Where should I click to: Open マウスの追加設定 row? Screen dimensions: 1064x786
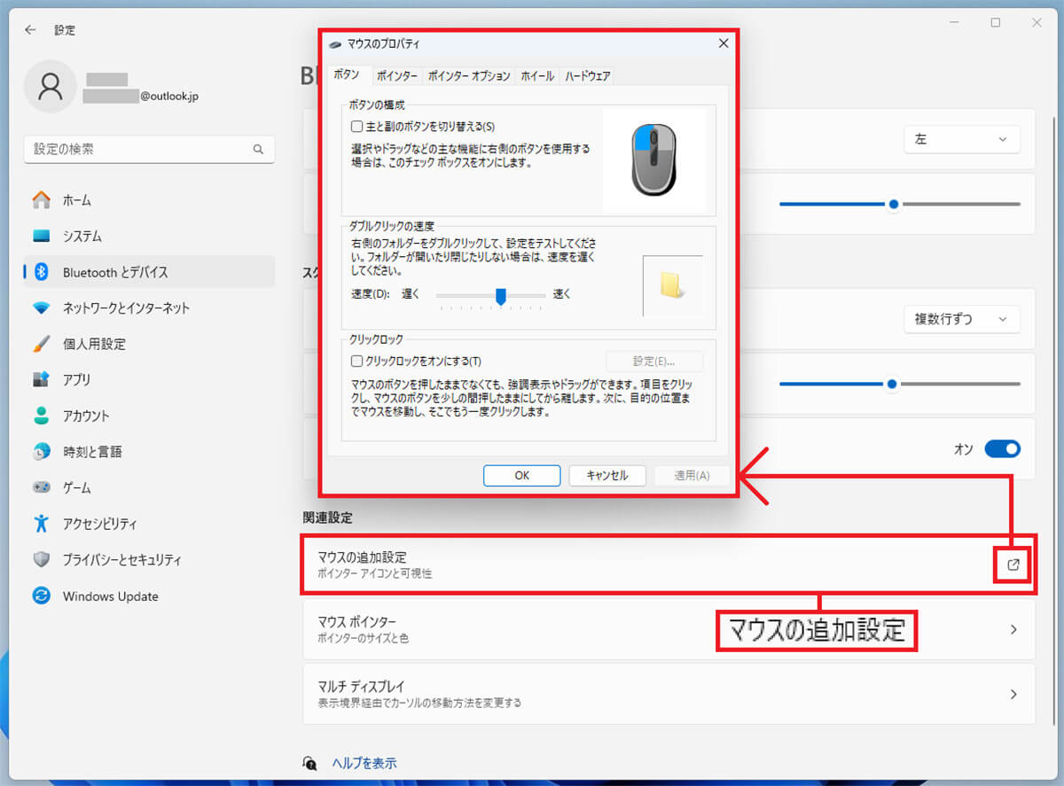pyautogui.click(x=669, y=564)
